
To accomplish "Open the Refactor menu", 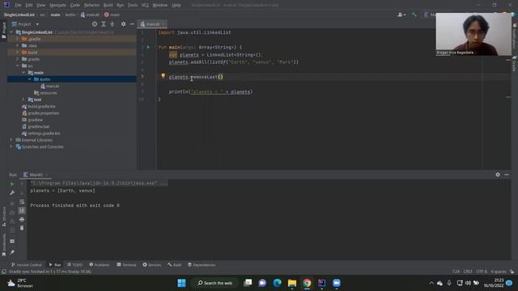I will pyautogui.click(x=91, y=5).
